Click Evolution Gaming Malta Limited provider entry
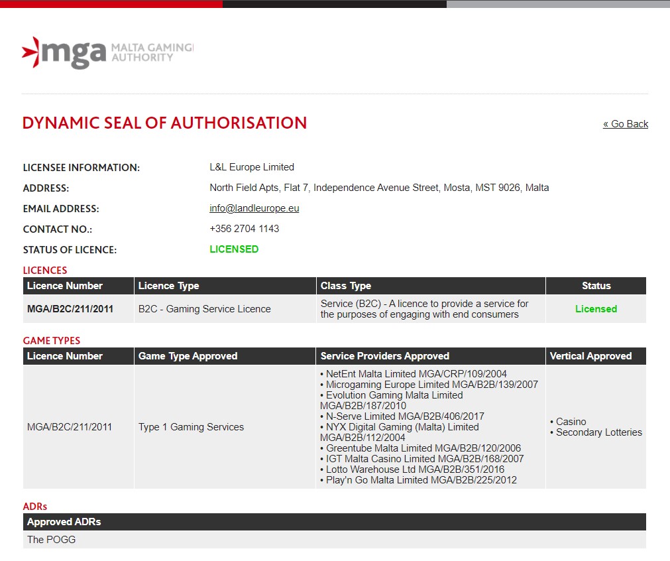Image resolution: width=670 pixels, height=561 pixels. tap(392, 401)
